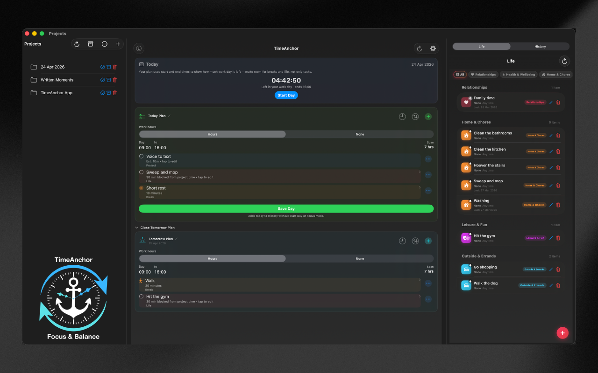
Task: Filter life items by Health & Wellbeing
Action: [x=519, y=75]
